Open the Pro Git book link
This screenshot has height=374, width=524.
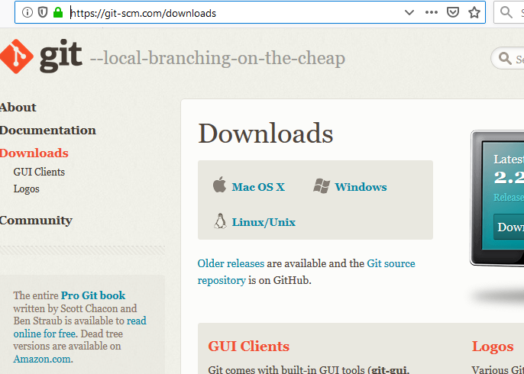pyautogui.click(x=93, y=295)
